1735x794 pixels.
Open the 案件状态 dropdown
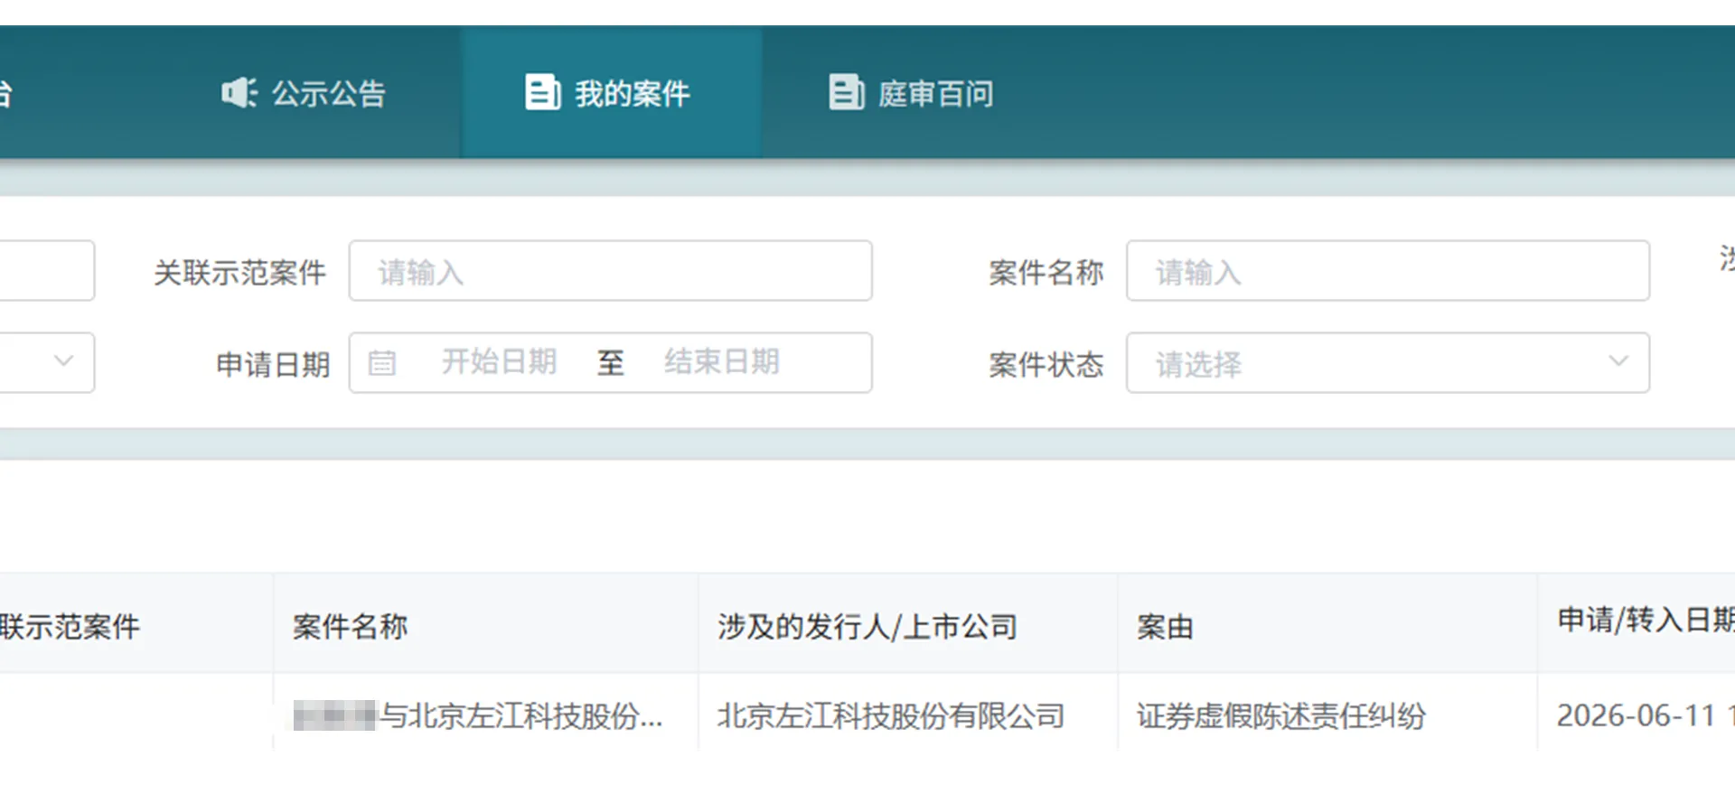(1388, 363)
